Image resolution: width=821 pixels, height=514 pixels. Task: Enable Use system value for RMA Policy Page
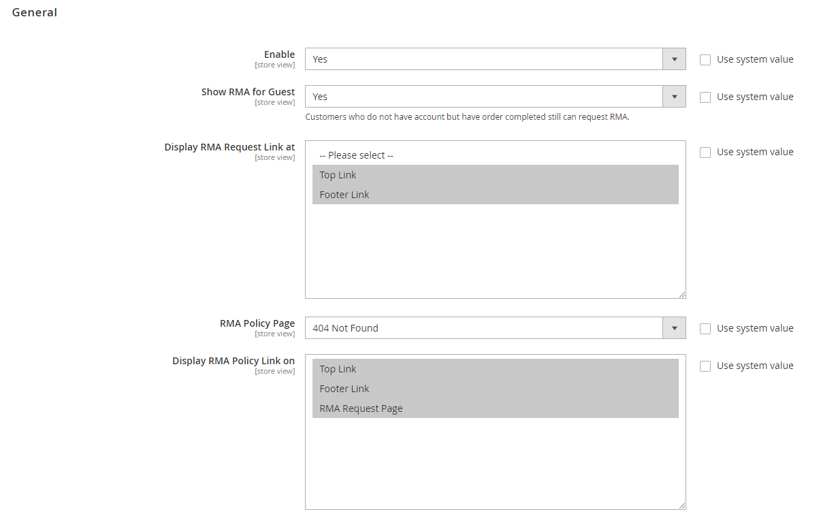pyautogui.click(x=705, y=329)
